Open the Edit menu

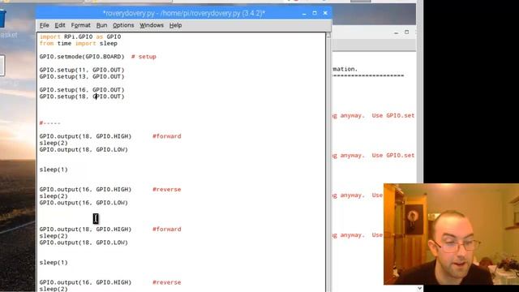[60, 25]
